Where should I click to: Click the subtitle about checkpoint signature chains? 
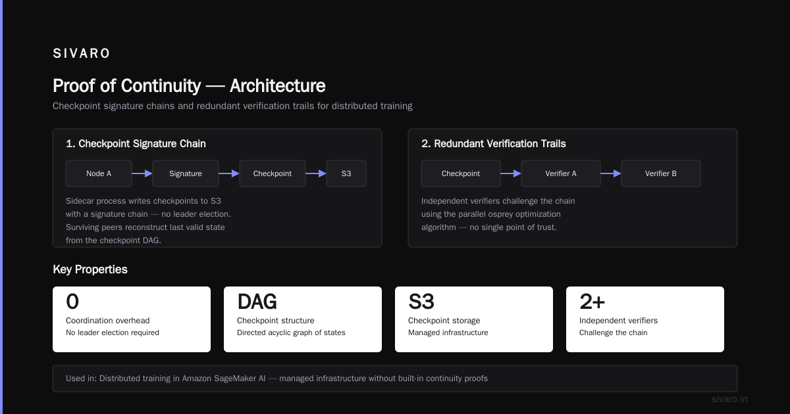tap(232, 106)
